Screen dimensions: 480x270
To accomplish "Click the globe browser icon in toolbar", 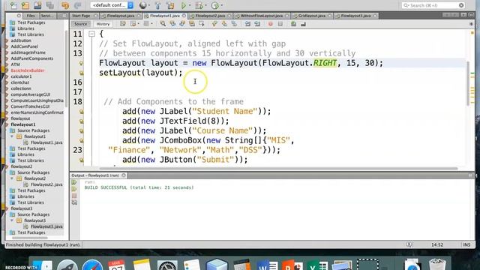I will tap(142, 5).
